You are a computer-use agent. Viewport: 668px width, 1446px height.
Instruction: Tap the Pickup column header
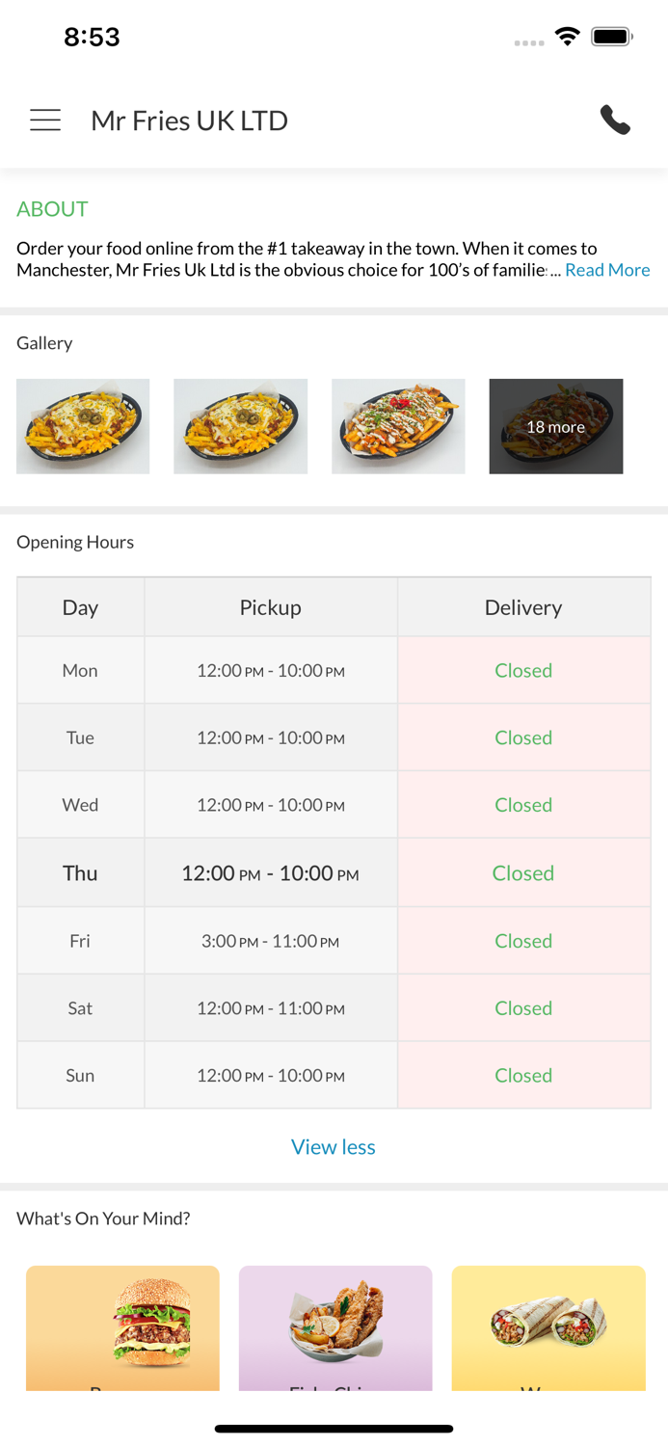tap(270, 607)
